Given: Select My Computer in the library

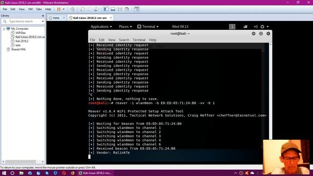Looking at the screenshot, I should [x=20, y=29].
